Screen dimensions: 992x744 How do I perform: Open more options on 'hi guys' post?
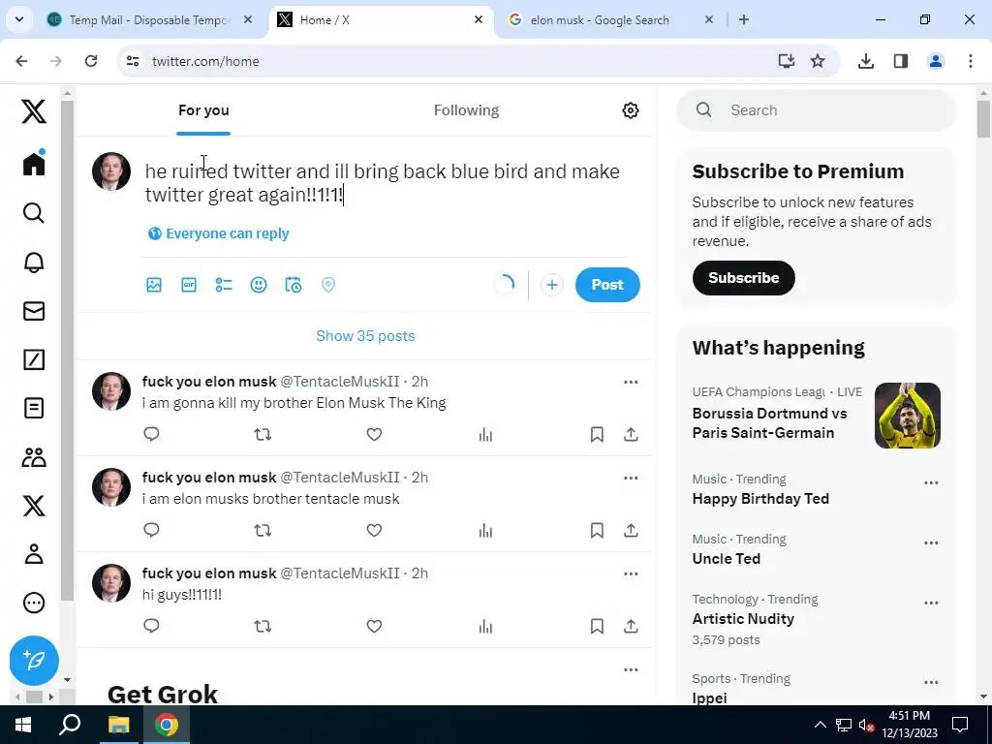(x=631, y=573)
